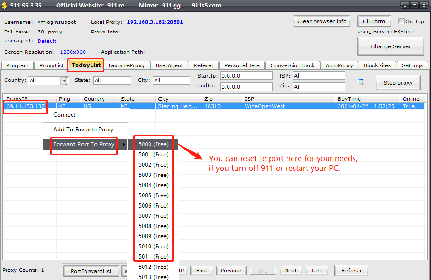Click the Default useragent link
Viewport: 431px width, 280px height.
pos(47,41)
